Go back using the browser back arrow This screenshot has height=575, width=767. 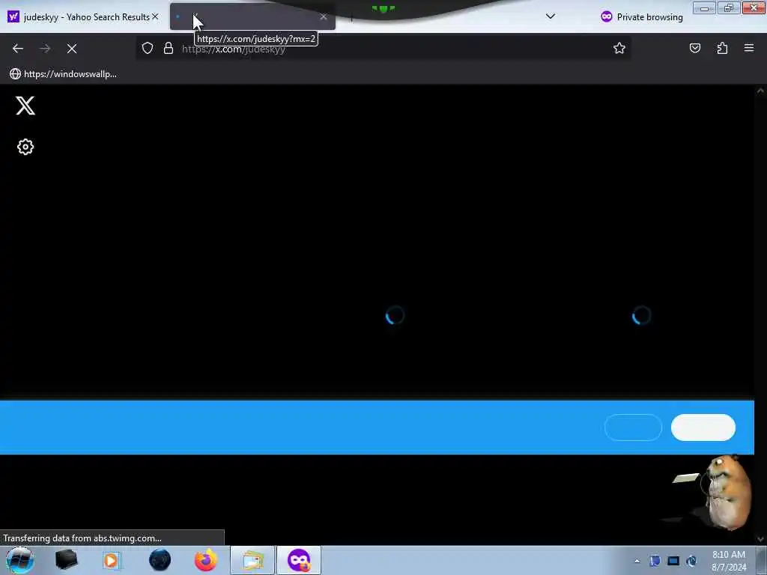pyautogui.click(x=18, y=49)
